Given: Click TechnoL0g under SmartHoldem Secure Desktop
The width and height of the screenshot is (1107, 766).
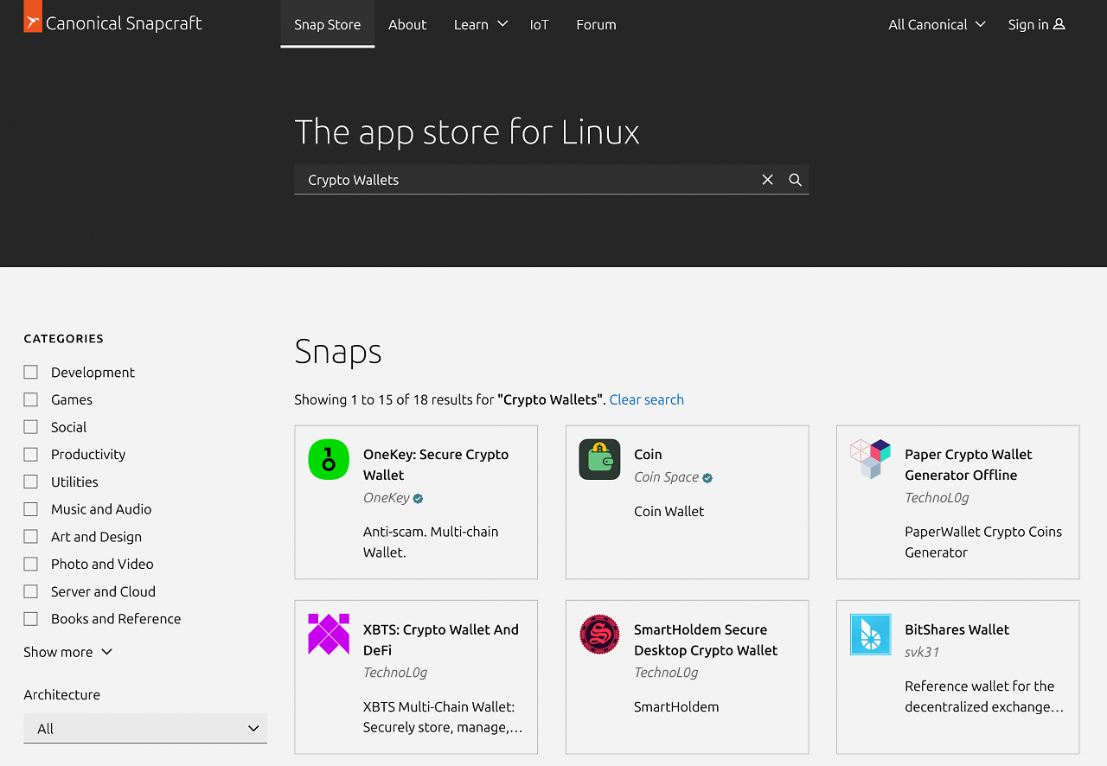Looking at the screenshot, I should [x=666, y=673].
